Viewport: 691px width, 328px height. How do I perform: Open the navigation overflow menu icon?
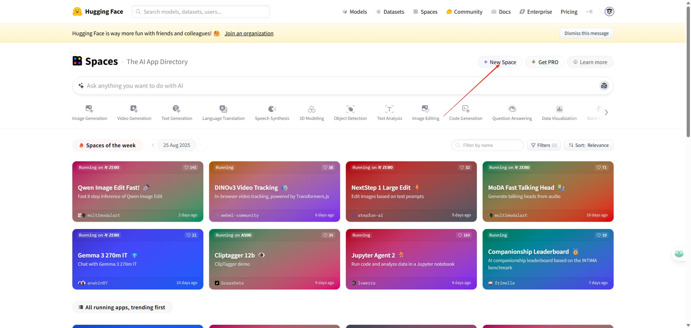point(589,12)
